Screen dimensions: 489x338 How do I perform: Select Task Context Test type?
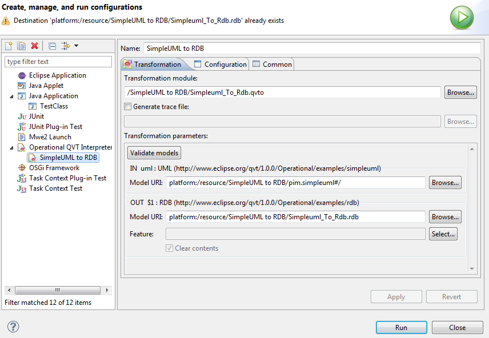pos(55,188)
